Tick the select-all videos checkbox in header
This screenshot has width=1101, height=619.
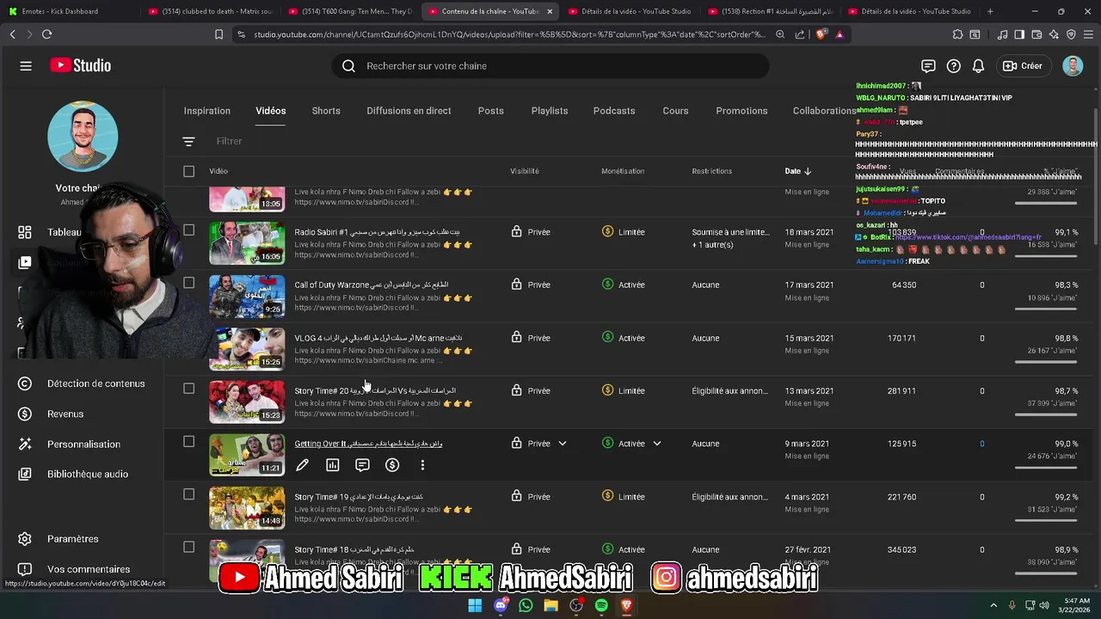point(189,171)
